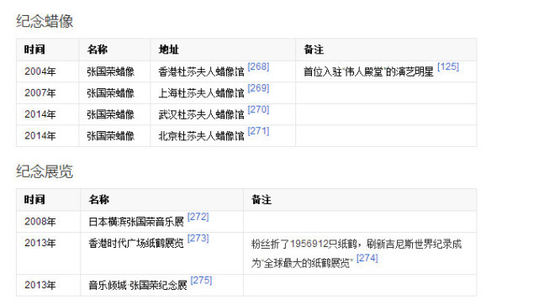The height and width of the screenshot is (305, 539).
Task: Click 时间 header of the 纪念展览 table
Action: [34, 200]
